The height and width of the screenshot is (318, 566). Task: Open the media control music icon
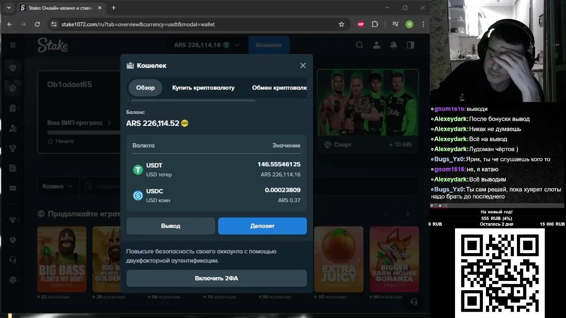tap(395, 24)
